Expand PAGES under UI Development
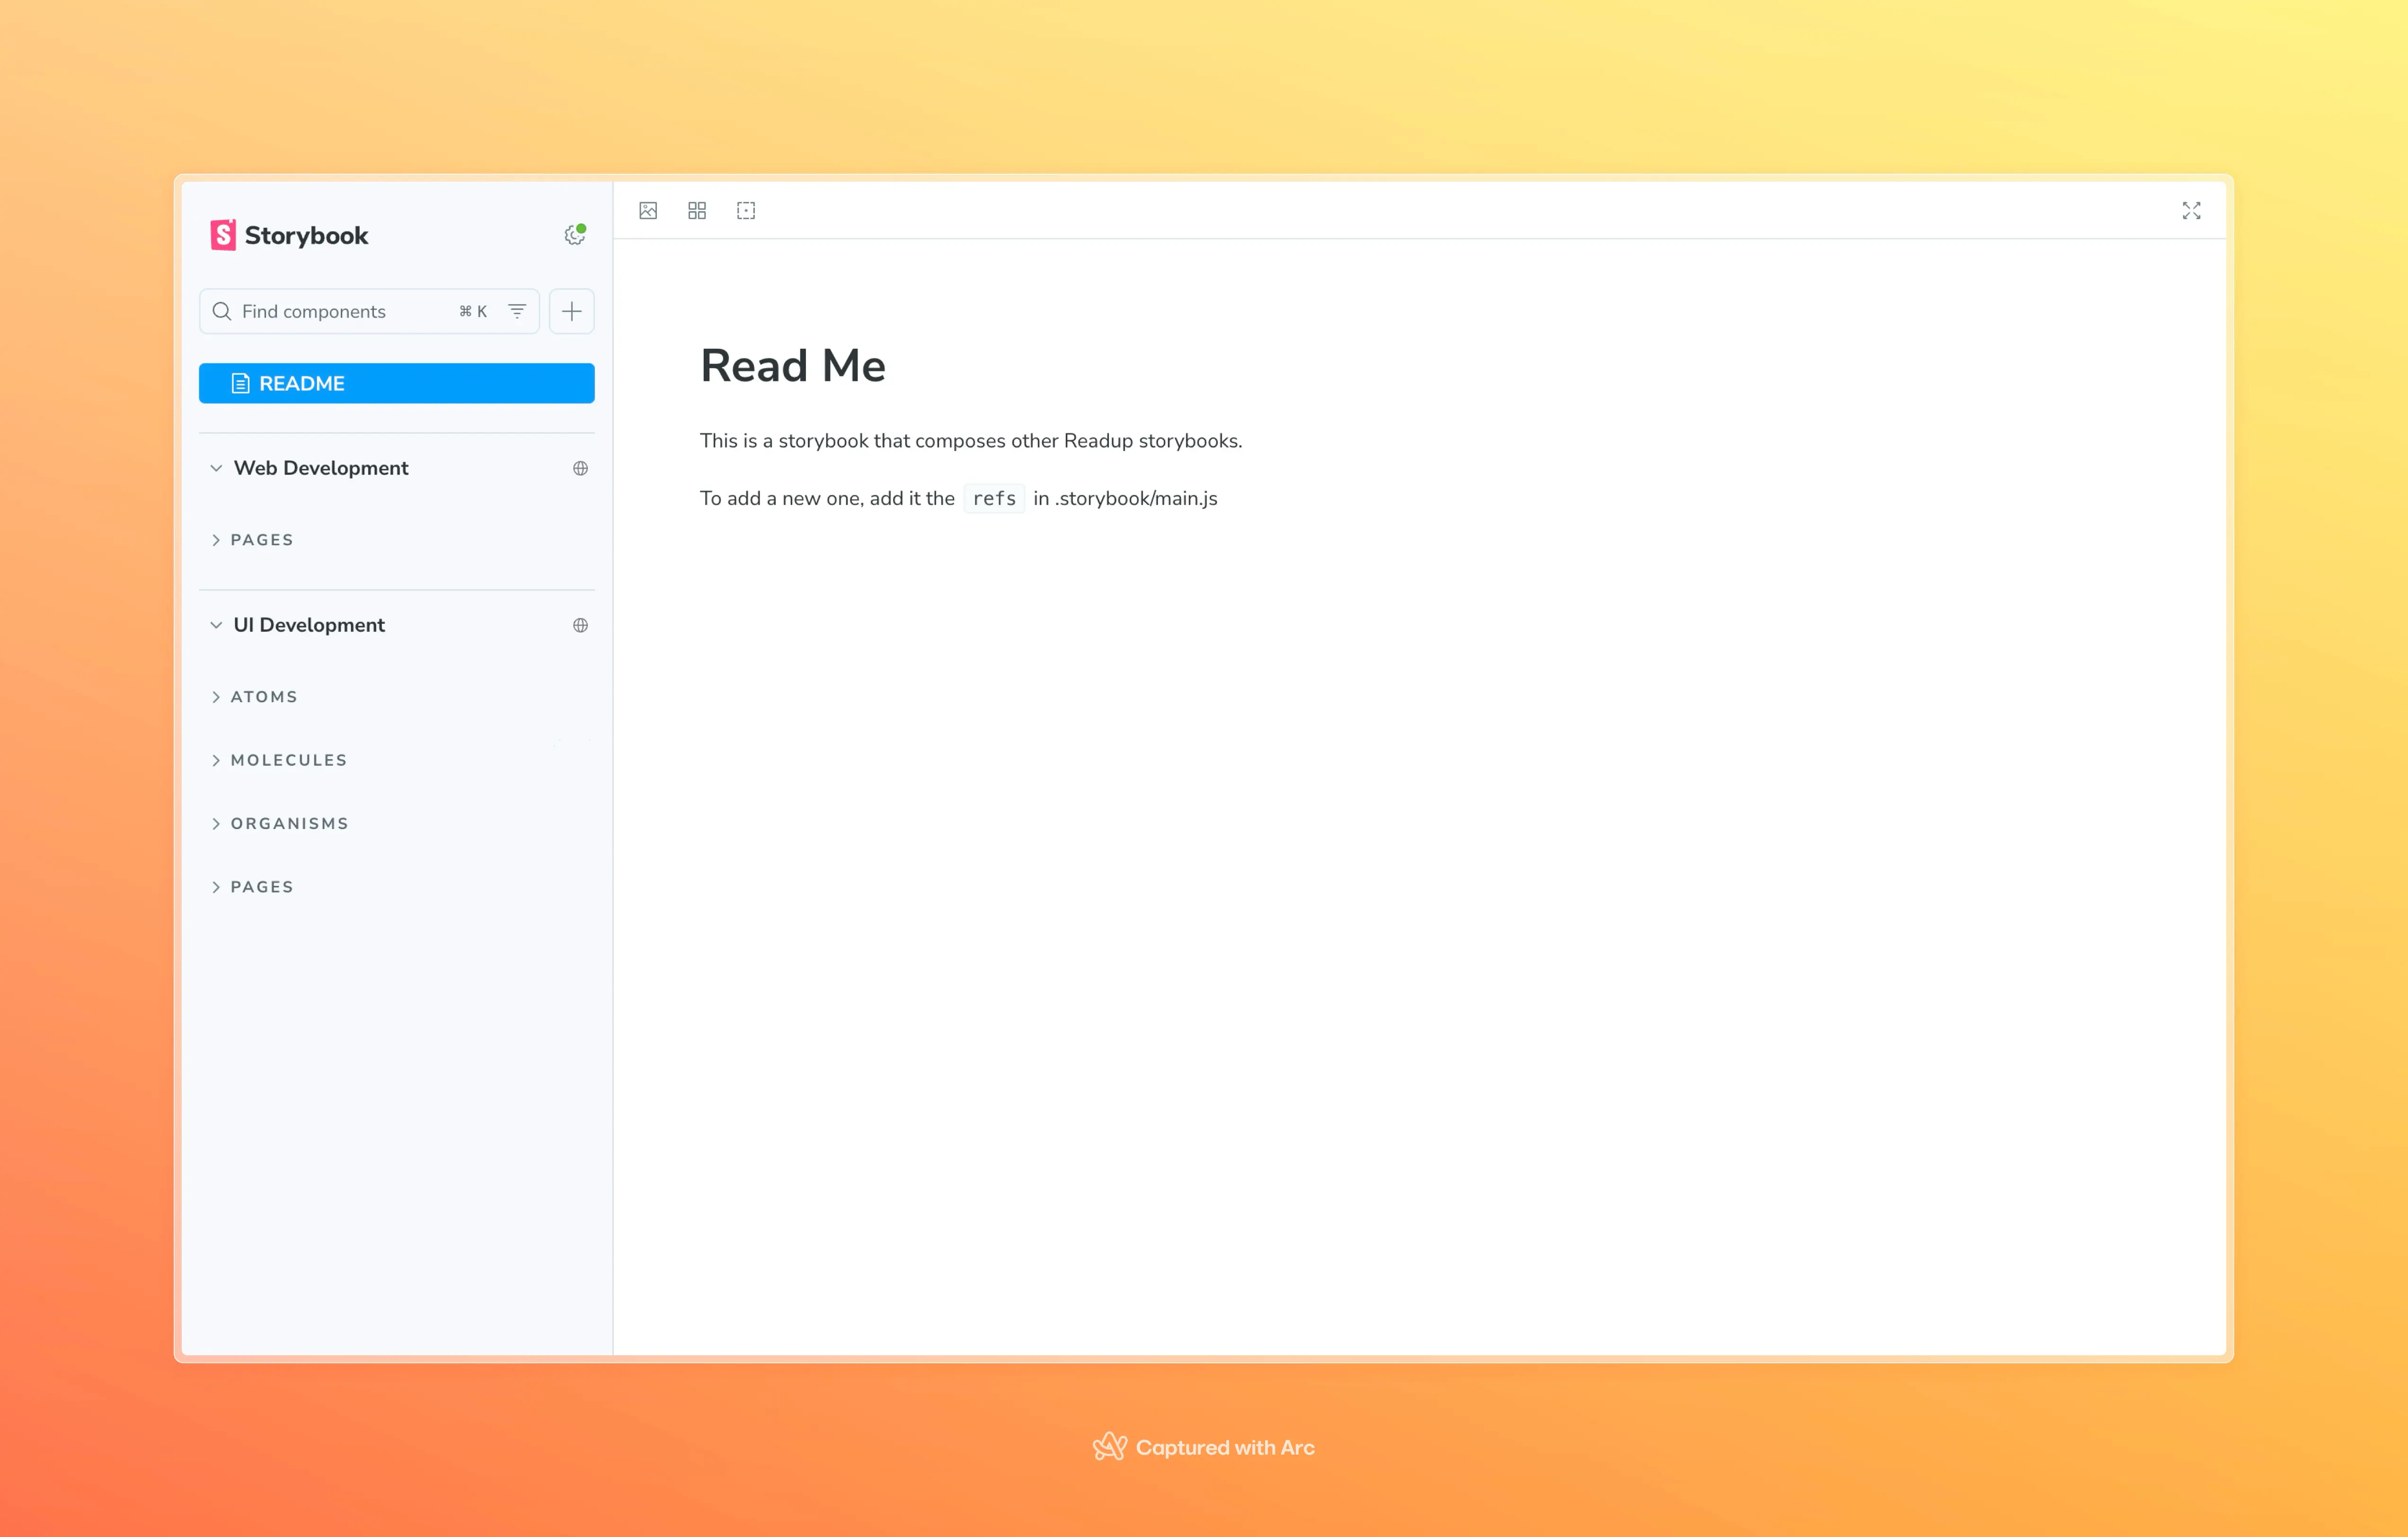 [262, 887]
